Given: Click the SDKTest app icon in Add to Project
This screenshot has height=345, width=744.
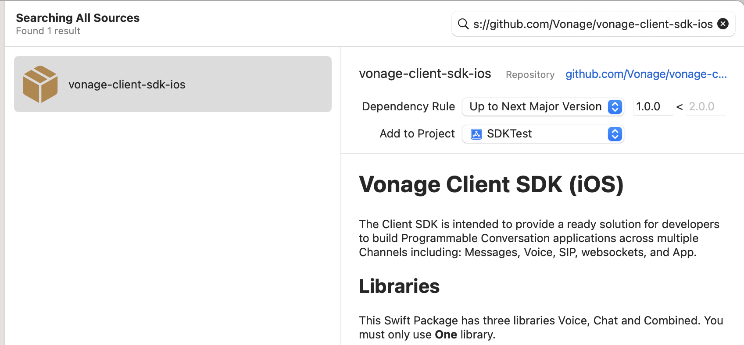Looking at the screenshot, I should [x=476, y=134].
